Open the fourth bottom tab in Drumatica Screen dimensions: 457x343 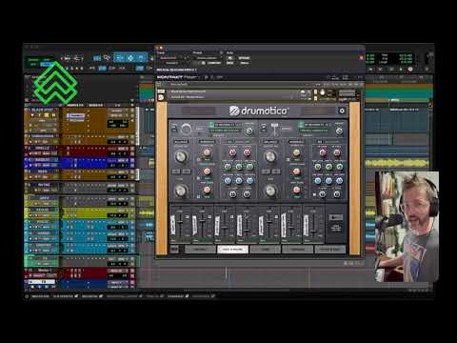[x=298, y=250]
